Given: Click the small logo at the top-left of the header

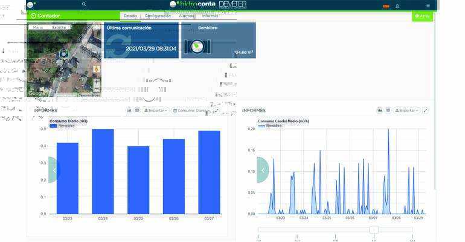Looking at the screenshot, I should coord(31,4).
